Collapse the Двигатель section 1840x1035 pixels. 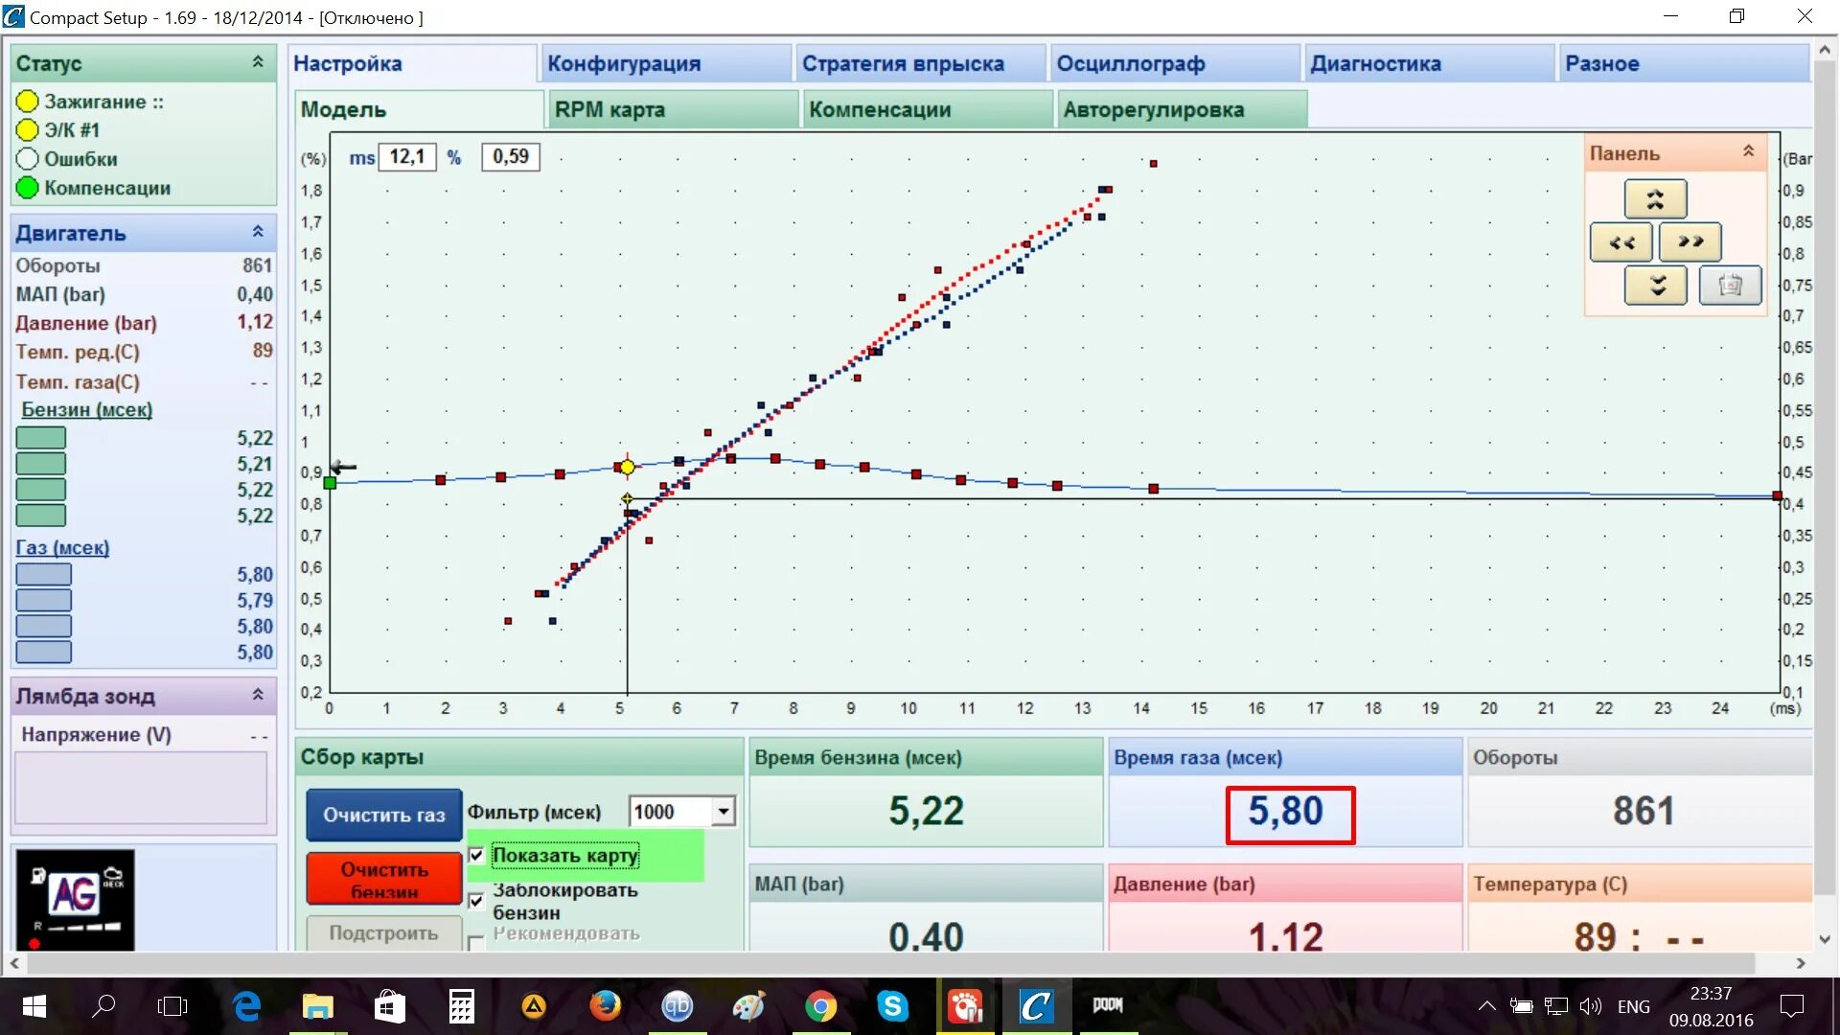tap(258, 232)
